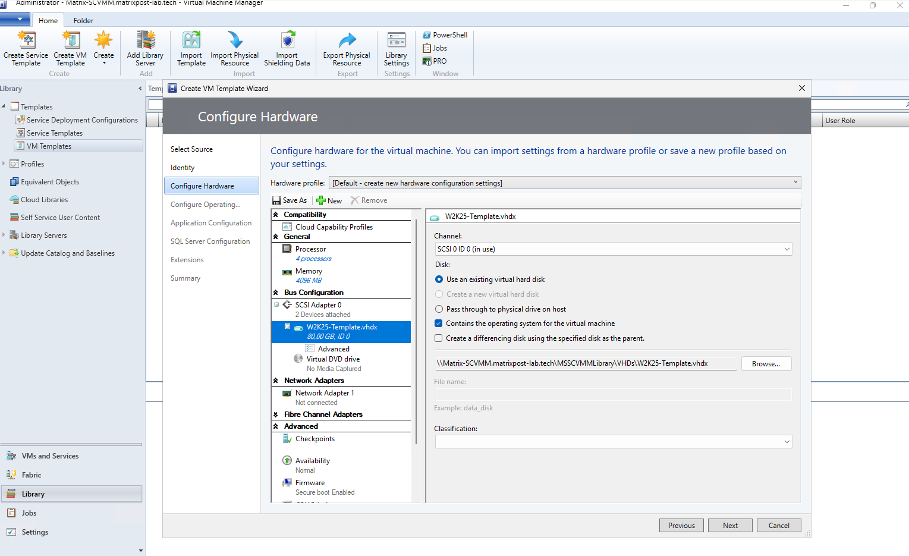Viewport: 909px width, 556px height.
Task: Select Pass through to physical drive on host
Action: [439, 309]
